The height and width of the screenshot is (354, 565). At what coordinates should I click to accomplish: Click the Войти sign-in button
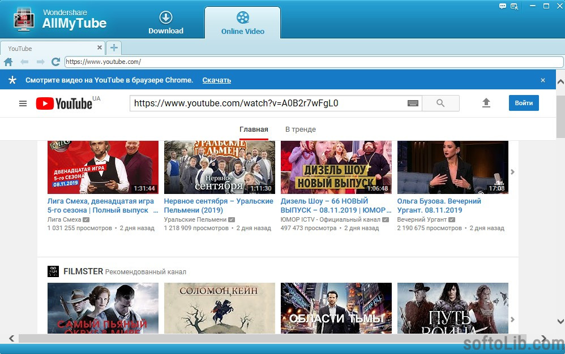click(x=524, y=103)
